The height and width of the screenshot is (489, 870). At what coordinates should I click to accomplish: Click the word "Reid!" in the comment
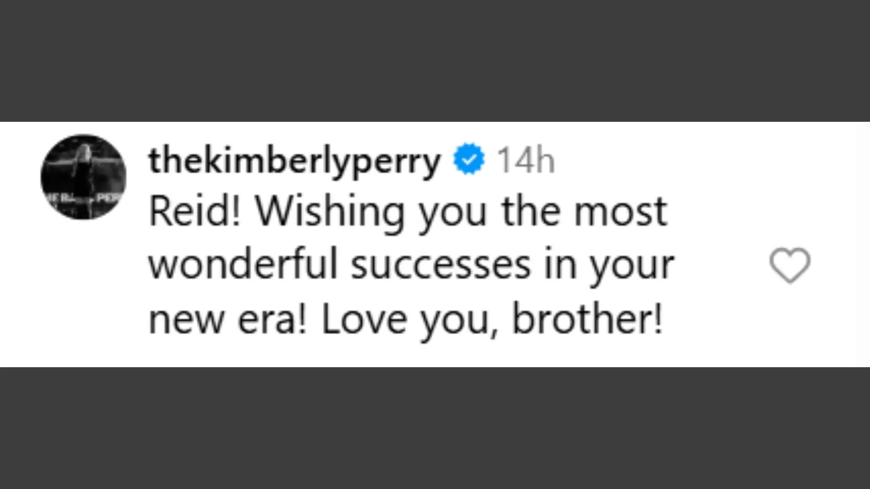click(195, 211)
